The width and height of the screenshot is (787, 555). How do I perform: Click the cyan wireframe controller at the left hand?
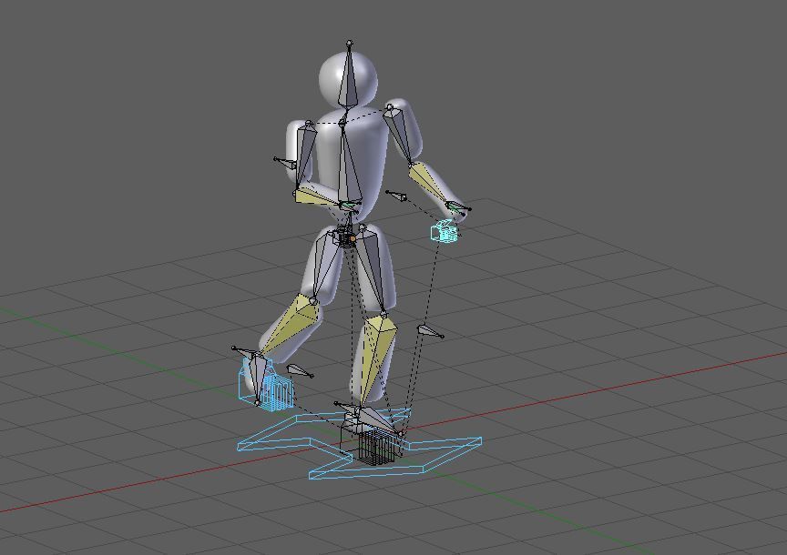click(442, 232)
